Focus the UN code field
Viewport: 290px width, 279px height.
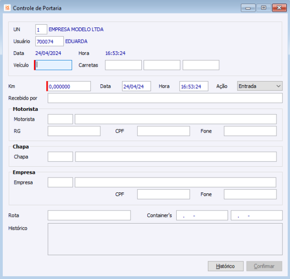click(x=41, y=29)
